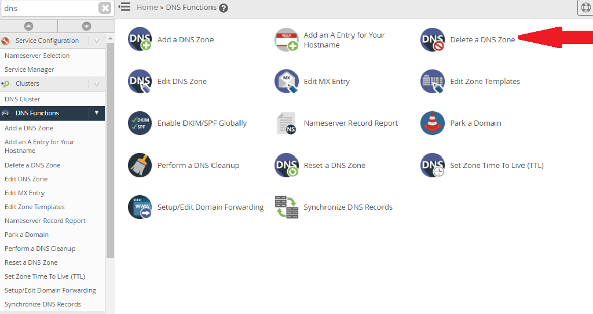This screenshot has height=314, width=593.
Task: Open DNS Cluster in the sidebar
Action: (x=23, y=99)
